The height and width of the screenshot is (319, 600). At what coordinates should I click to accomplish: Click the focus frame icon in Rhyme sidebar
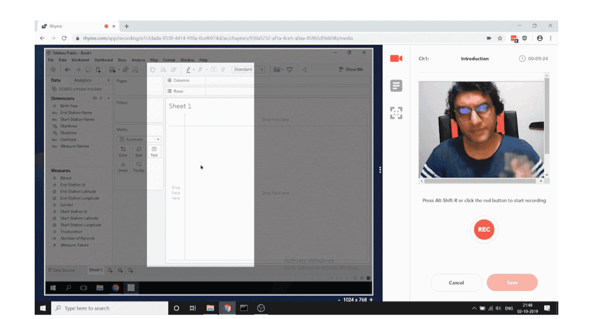[x=396, y=113]
